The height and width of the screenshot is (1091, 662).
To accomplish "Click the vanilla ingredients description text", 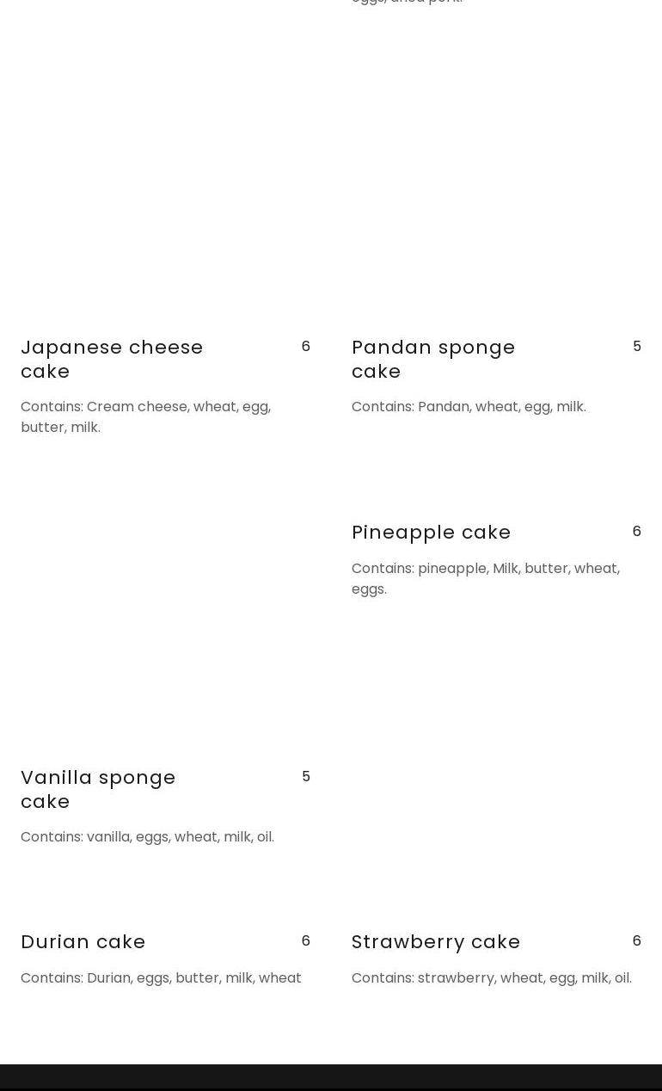I will click(x=147, y=836).
